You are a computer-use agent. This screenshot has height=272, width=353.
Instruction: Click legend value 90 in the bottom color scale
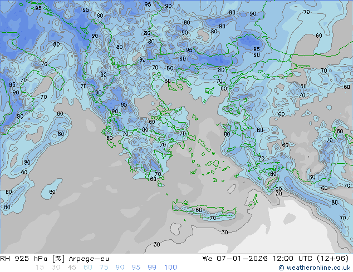pos(120,268)
